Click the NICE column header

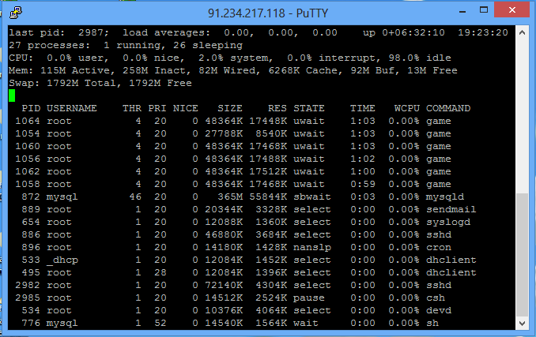point(185,108)
